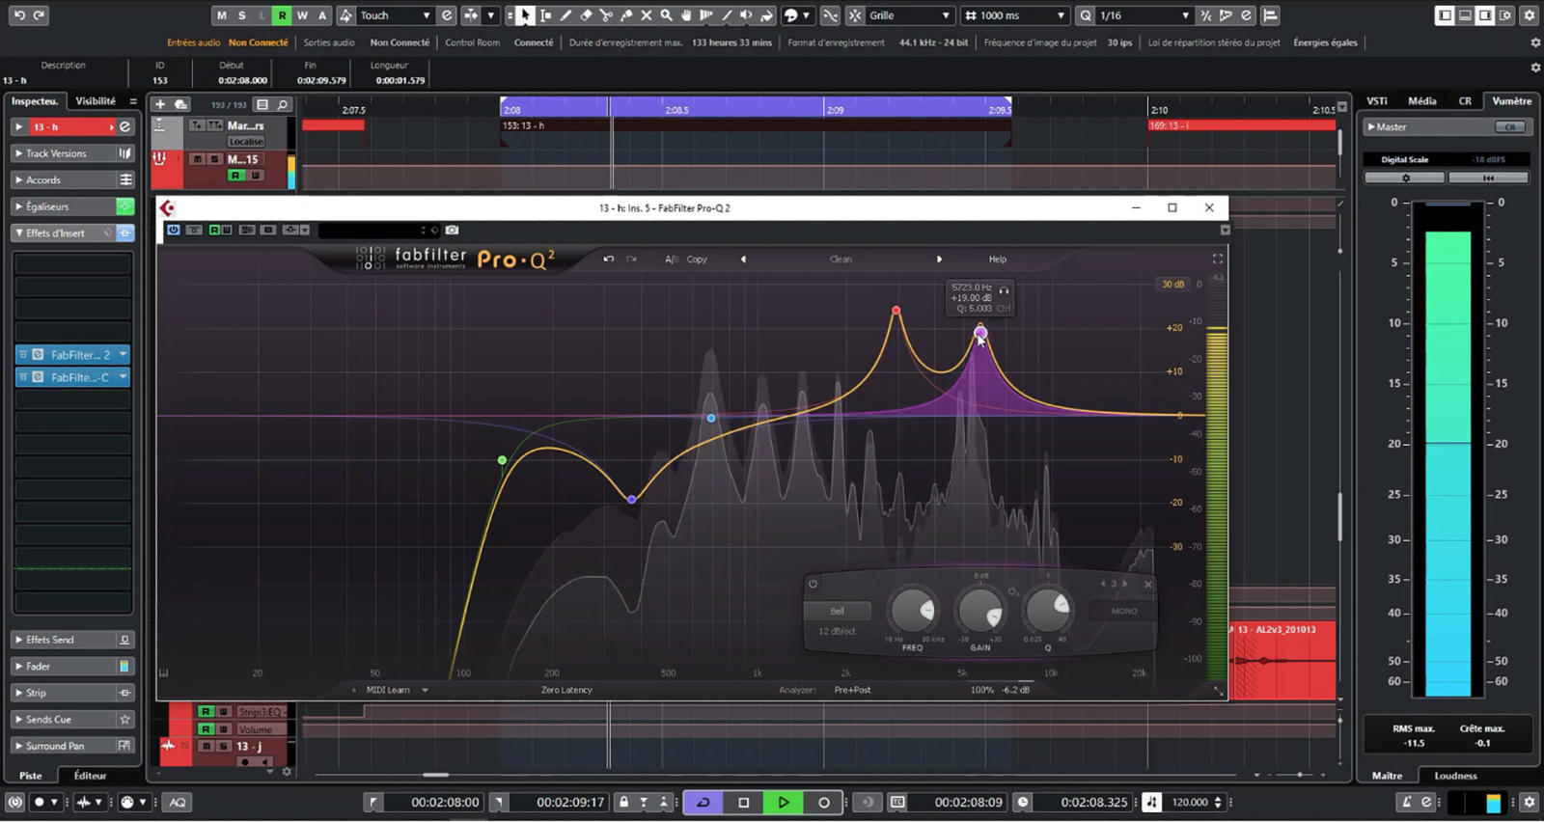The width and height of the screenshot is (1544, 822).
Task: Click band solo headphones icon
Action: click(x=1005, y=289)
